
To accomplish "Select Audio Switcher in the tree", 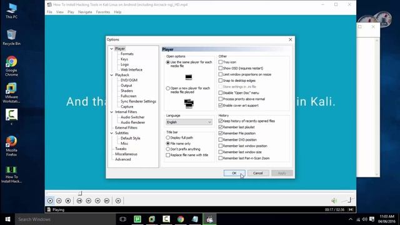I will click(x=132, y=117).
